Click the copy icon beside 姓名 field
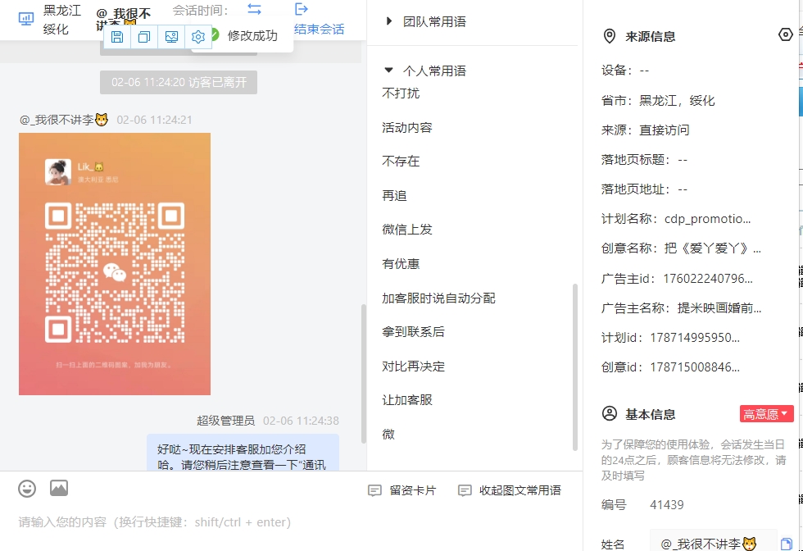Viewport: 803px width, 551px height. (x=786, y=544)
